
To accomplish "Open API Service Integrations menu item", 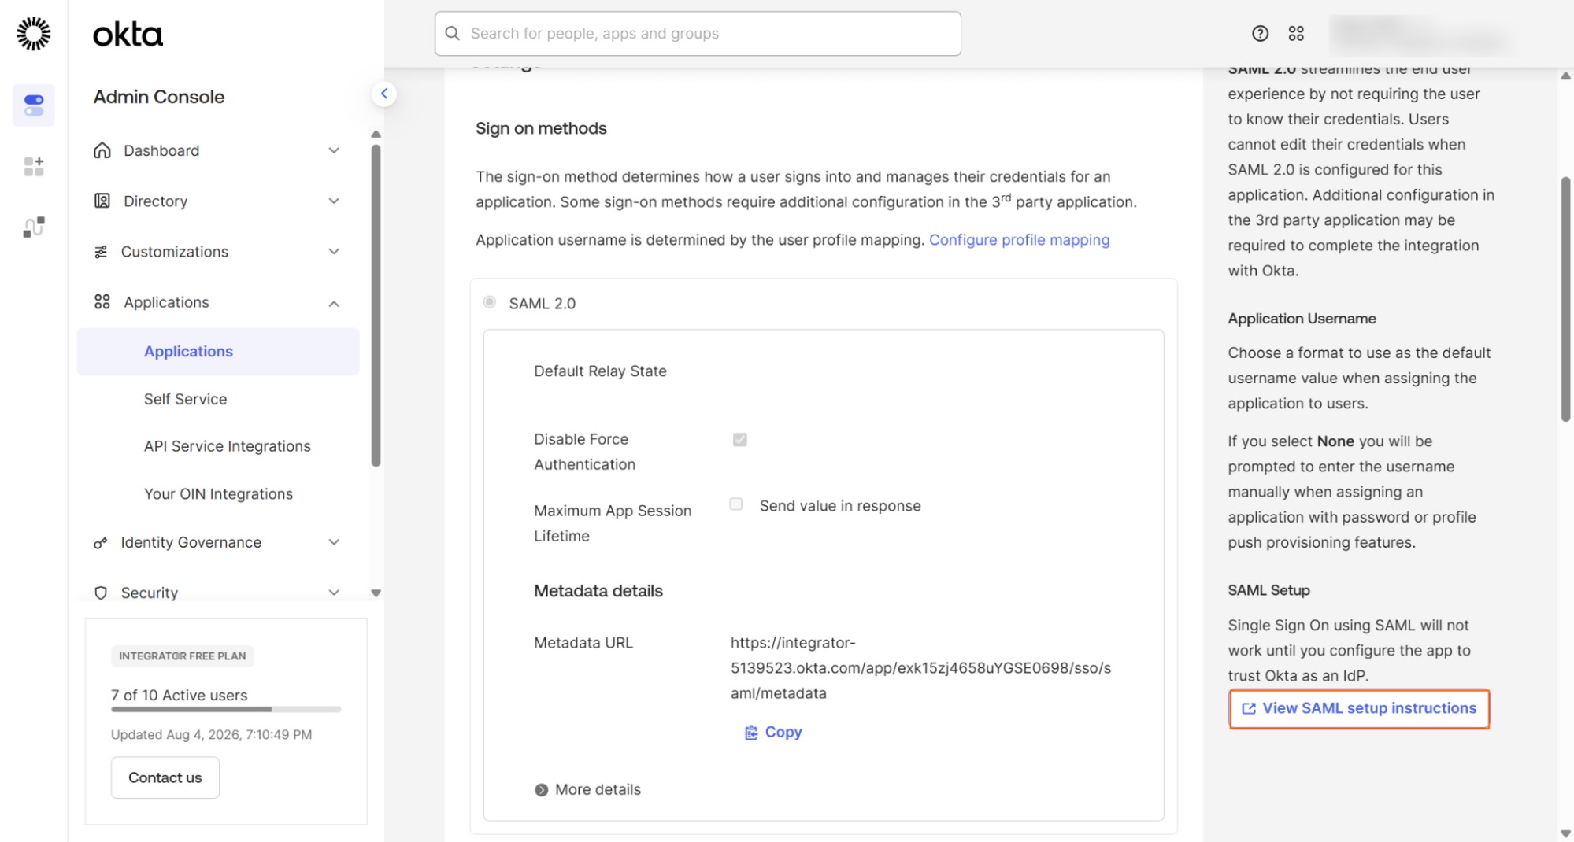I will (x=227, y=446).
